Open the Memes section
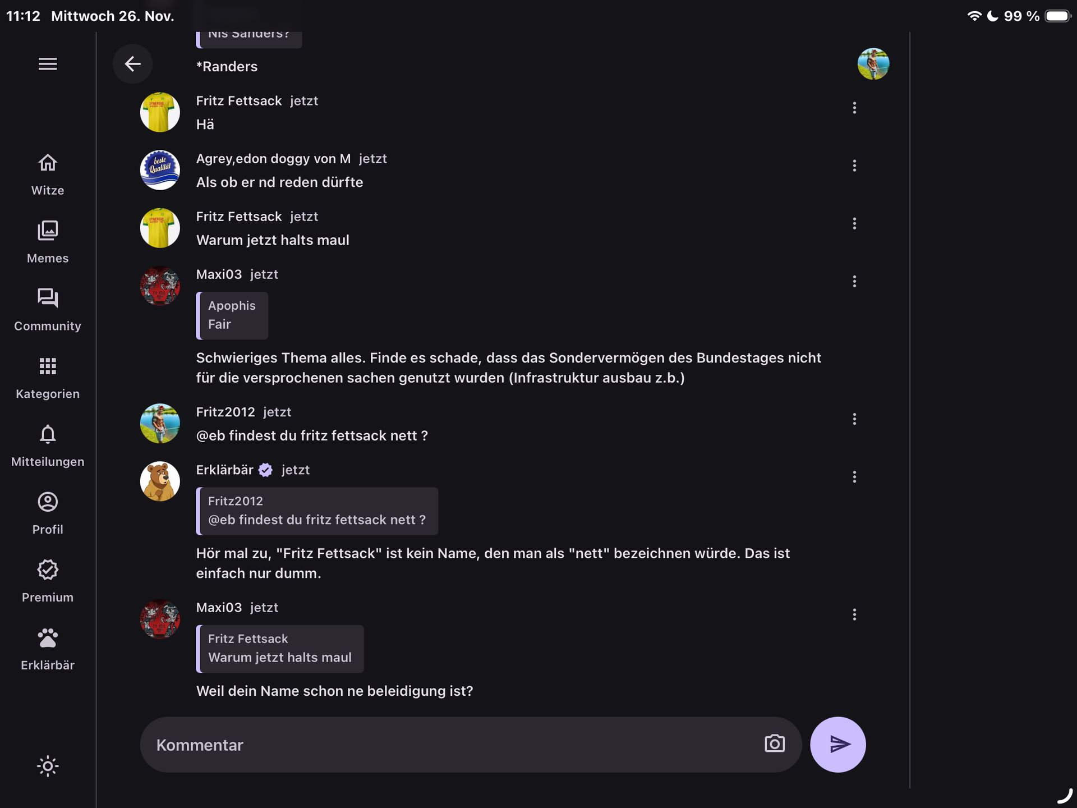 point(48,242)
